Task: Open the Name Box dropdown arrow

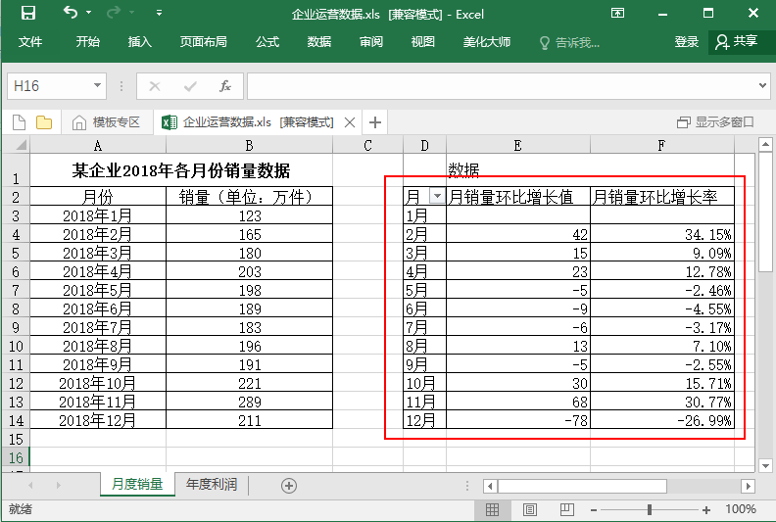Action: point(97,86)
